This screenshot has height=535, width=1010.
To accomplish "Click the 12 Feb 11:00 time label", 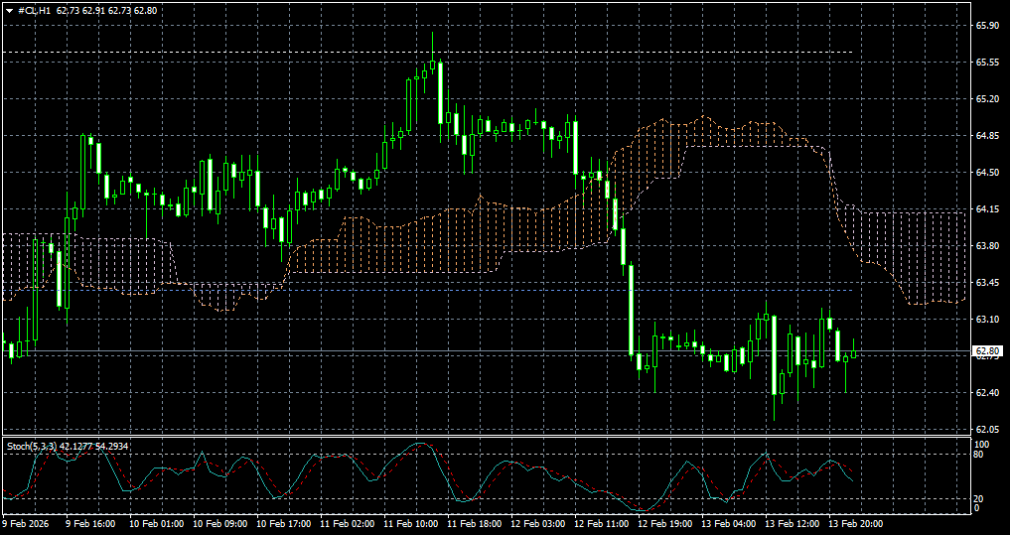I will click(x=602, y=524).
